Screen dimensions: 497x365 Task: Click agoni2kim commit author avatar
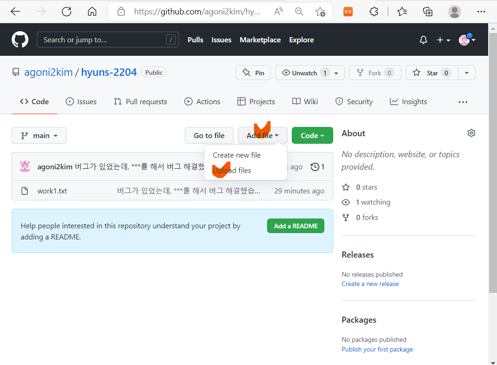[25, 166]
